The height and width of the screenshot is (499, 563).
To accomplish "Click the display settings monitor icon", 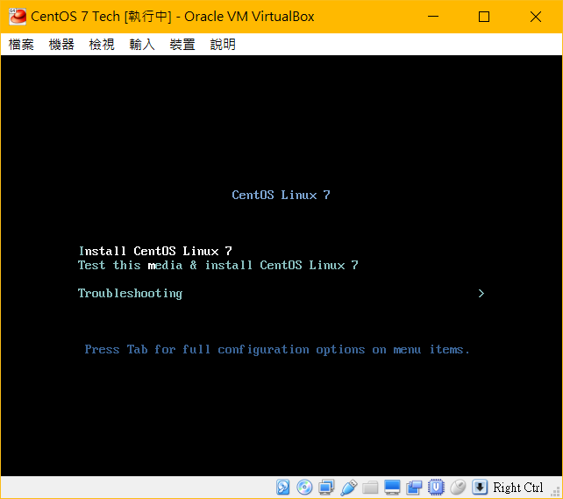I will [x=392, y=488].
